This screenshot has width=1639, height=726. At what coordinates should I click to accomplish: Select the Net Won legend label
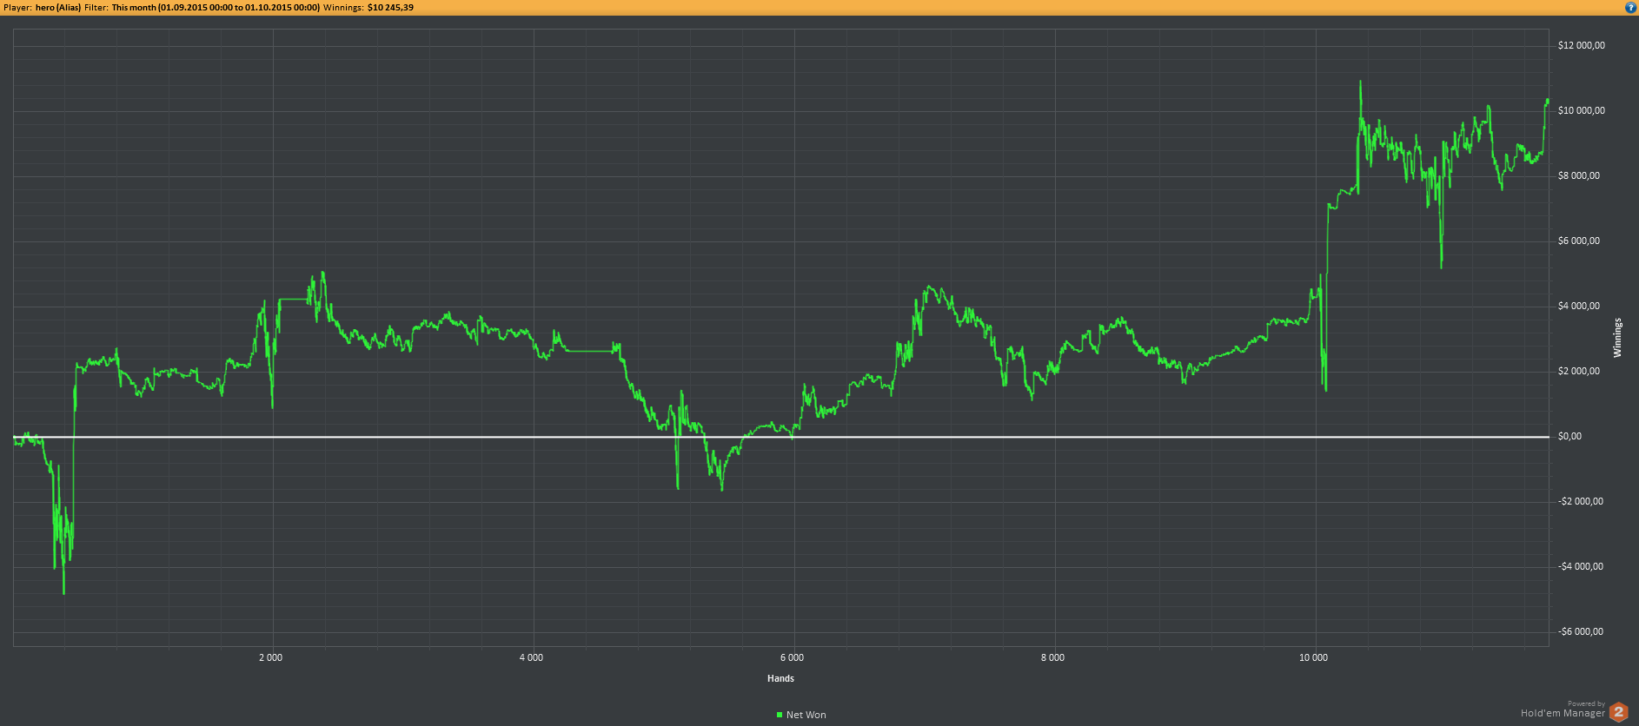pyautogui.click(x=806, y=715)
